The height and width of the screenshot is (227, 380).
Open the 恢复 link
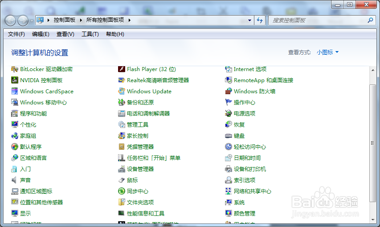click(x=239, y=124)
